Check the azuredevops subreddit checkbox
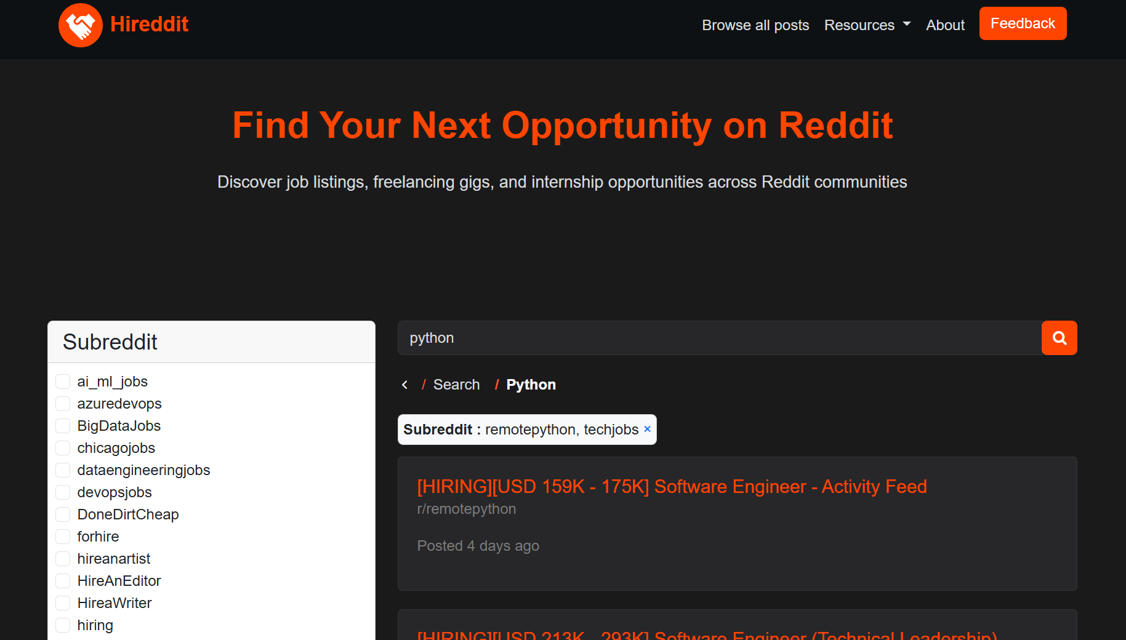This screenshot has width=1126, height=640. point(63,404)
